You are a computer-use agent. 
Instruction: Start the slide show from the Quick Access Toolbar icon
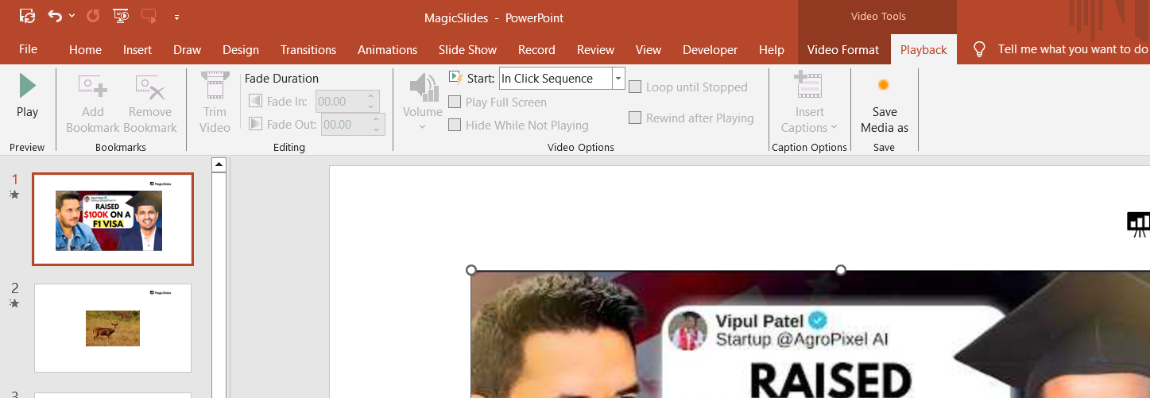tap(121, 16)
